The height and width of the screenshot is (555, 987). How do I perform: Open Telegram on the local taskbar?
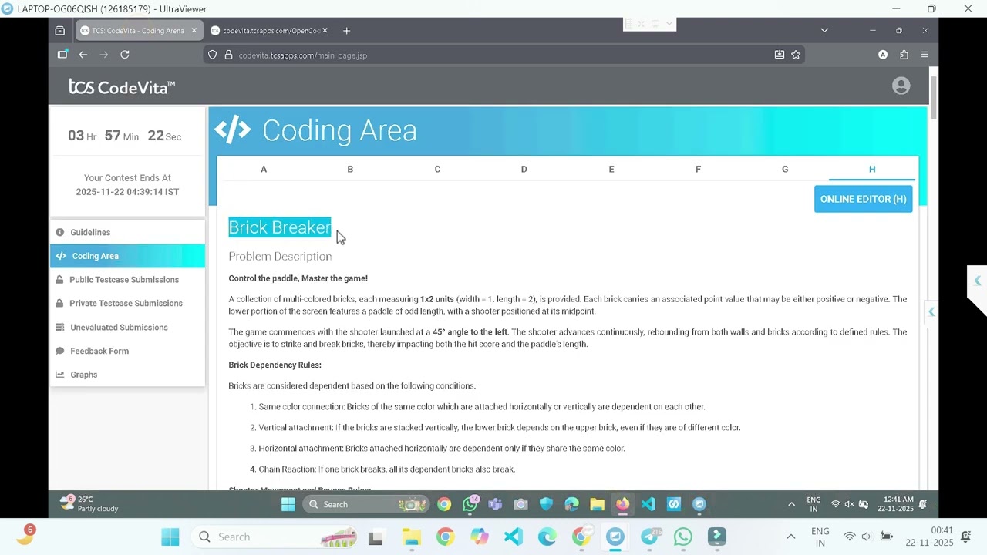pos(649,536)
